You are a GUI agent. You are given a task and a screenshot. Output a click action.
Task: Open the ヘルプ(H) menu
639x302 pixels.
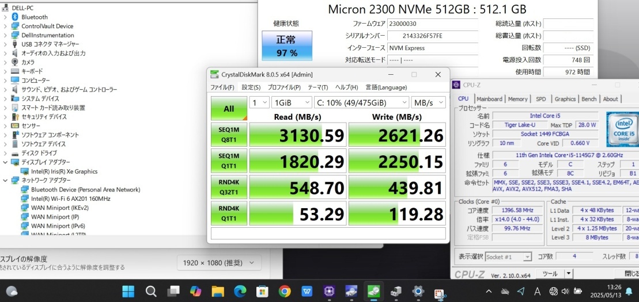coord(346,87)
